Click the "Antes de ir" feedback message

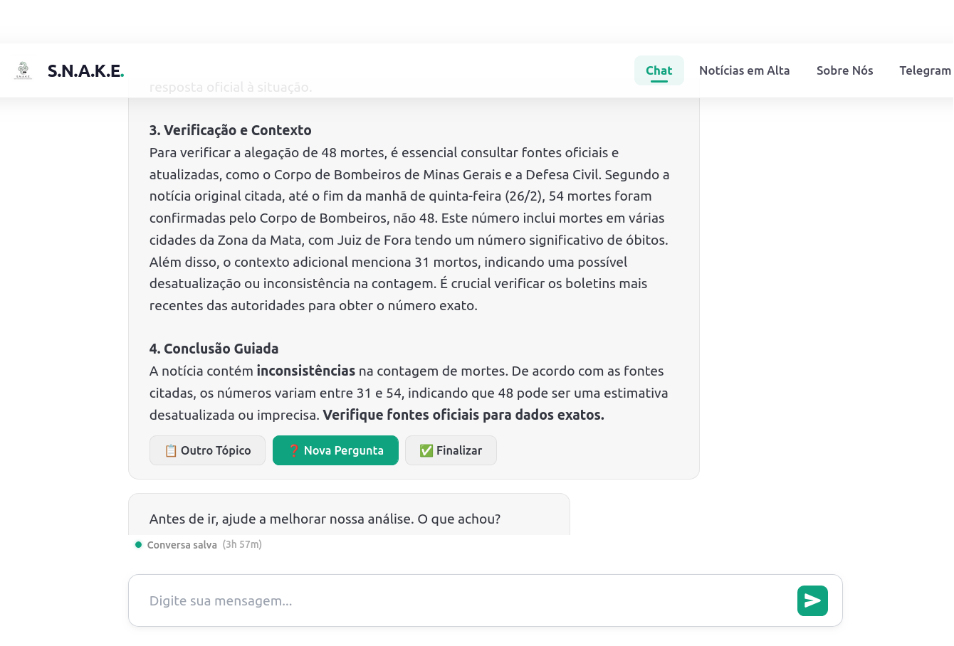(325, 519)
